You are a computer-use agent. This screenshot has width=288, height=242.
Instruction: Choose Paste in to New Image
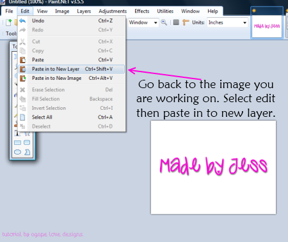(72, 78)
